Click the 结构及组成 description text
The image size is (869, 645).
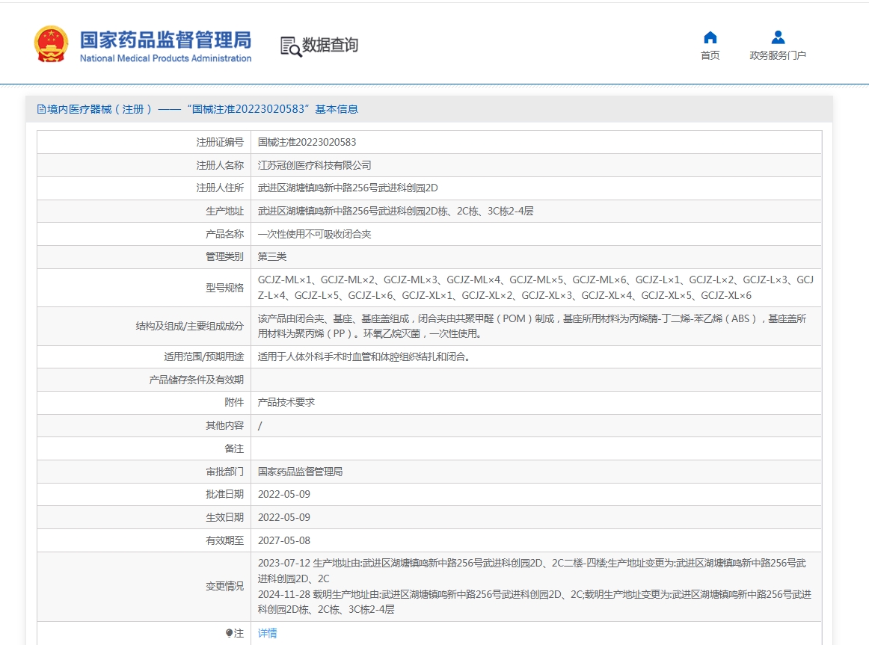[x=532, y=326]
